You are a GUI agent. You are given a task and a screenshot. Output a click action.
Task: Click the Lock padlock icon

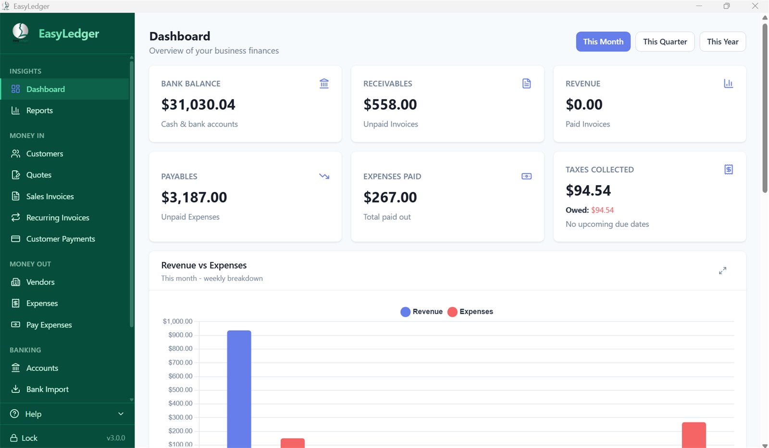tap(14, 438)
